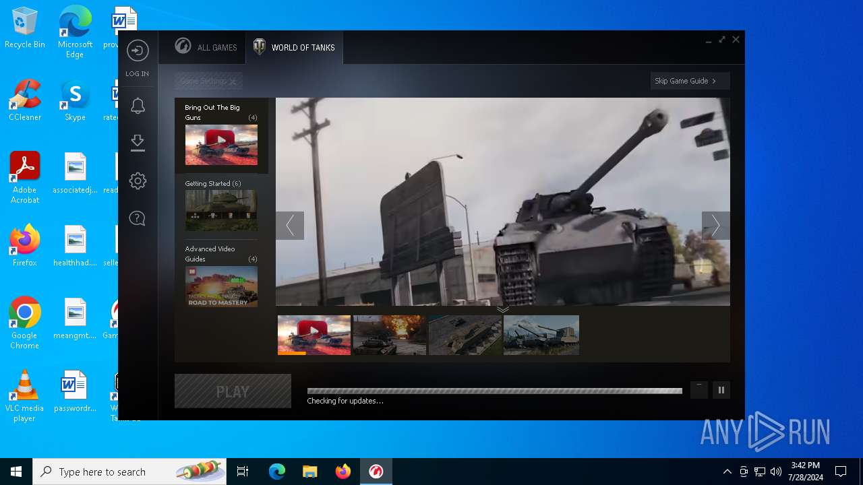Open the healthhad image file on desktop
The image size is (863, 485).
pos(75,246)
